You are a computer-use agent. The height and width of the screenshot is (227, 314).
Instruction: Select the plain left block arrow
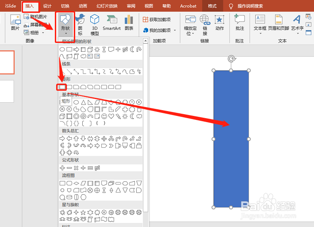pos(69,139)
